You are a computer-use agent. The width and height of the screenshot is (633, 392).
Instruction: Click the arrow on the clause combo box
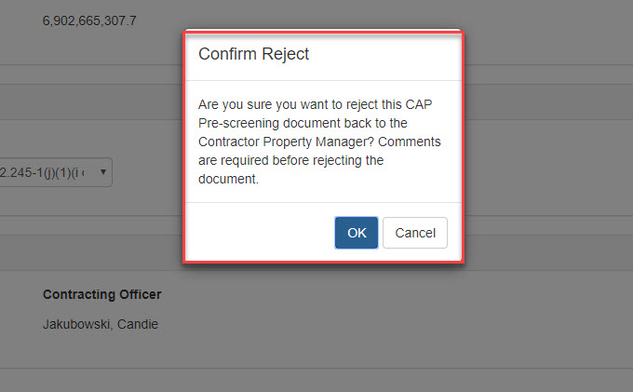pos(102,172)
